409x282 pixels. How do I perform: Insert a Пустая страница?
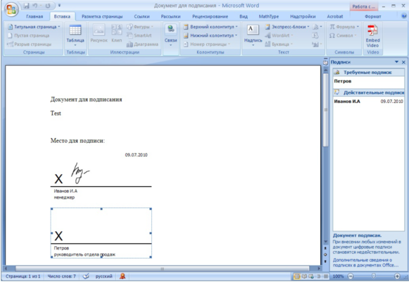(29, 36)
